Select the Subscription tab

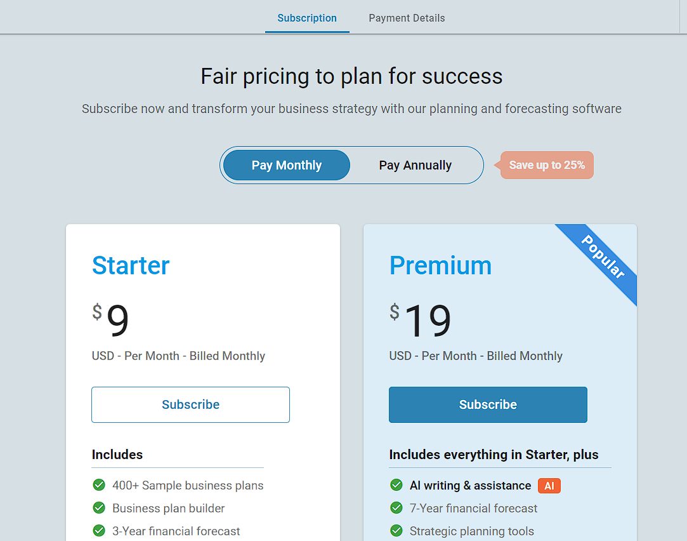(x=307, y=18)
